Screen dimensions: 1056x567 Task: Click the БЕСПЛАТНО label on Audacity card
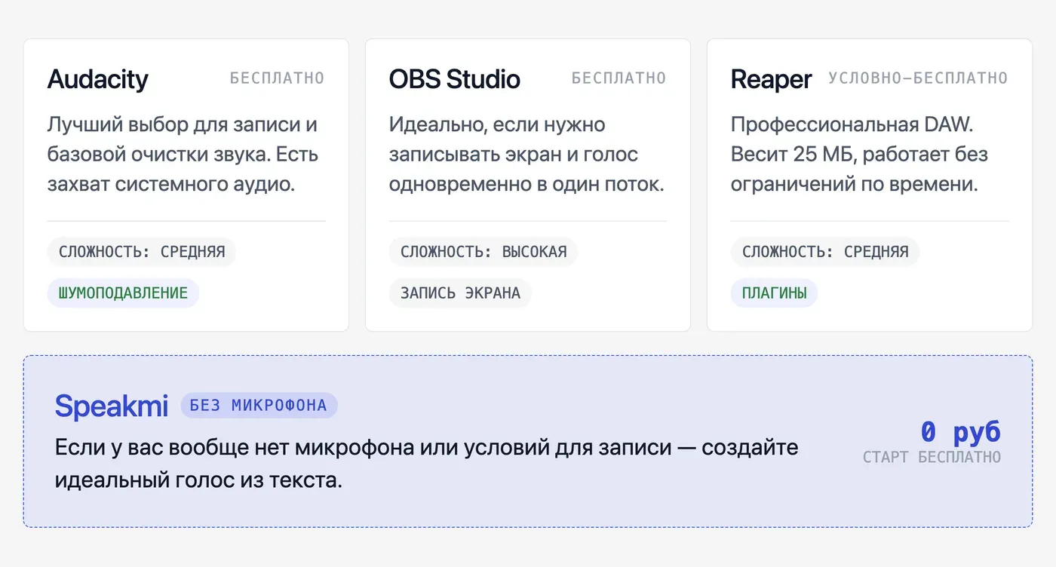(x=278, y=78)
